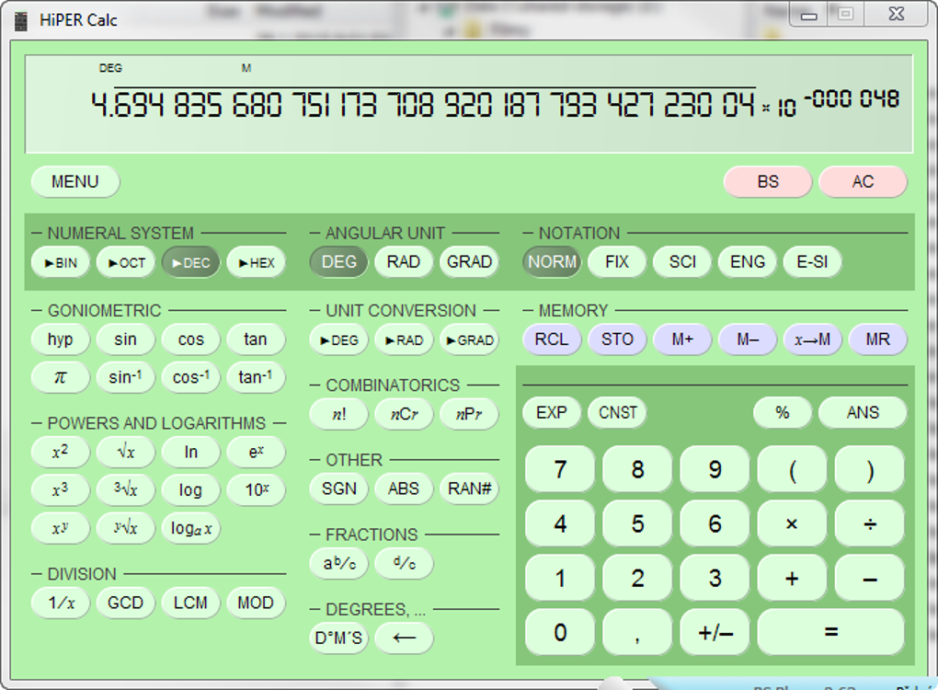
Task: Click the MOD button
Action: (x=256, y=603)
